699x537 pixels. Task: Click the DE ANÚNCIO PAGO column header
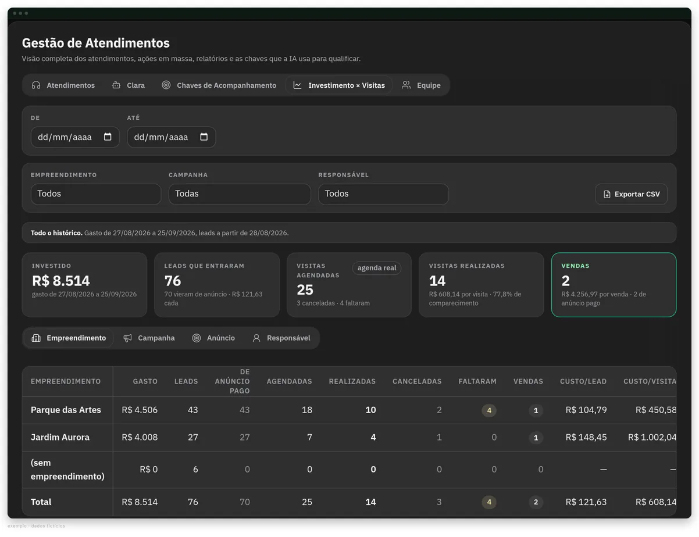[x=232, y=381]
